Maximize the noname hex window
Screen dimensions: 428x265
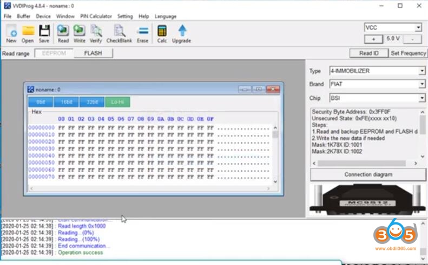259,90
